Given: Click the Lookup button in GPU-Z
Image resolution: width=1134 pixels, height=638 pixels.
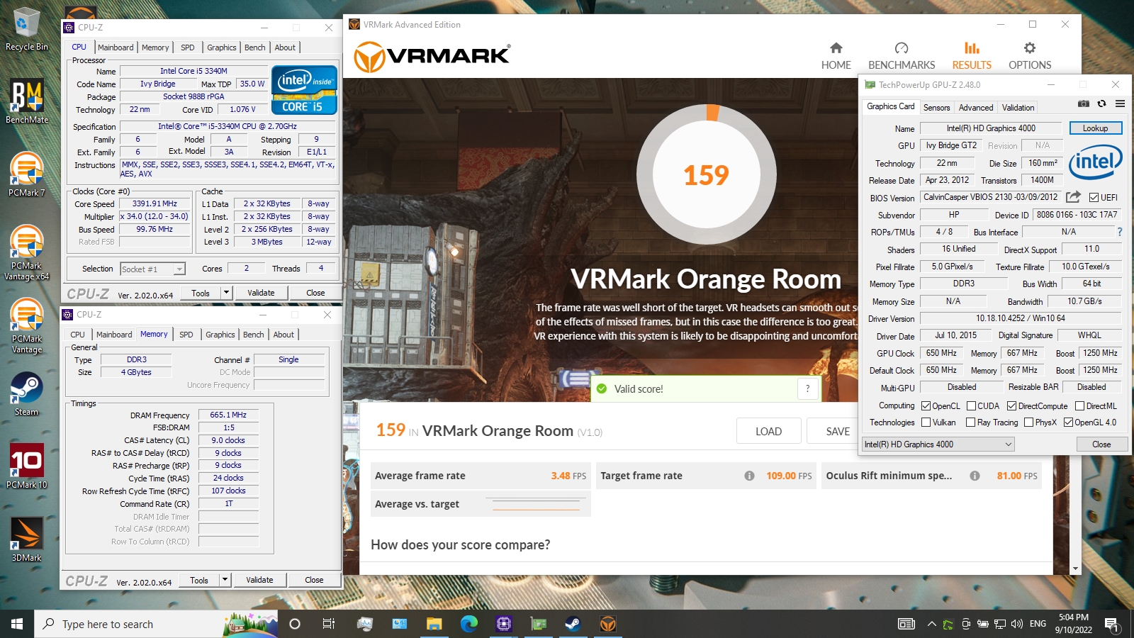Looking at the screenshot, I should [1095, 128].
